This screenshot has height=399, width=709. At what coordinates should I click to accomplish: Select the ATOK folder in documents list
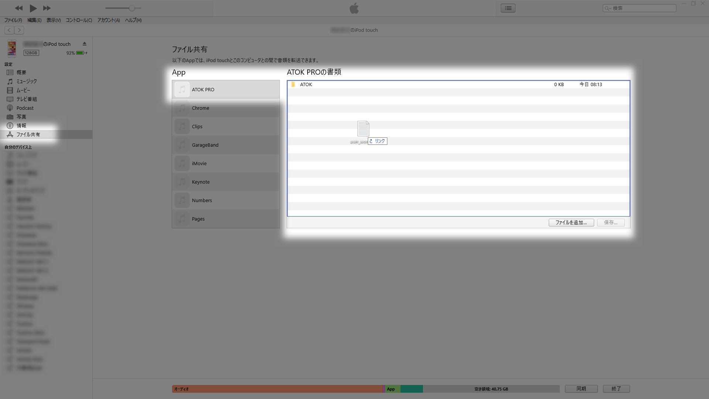click(x=459, y=85)
